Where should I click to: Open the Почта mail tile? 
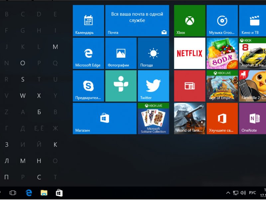click(137, 21)
